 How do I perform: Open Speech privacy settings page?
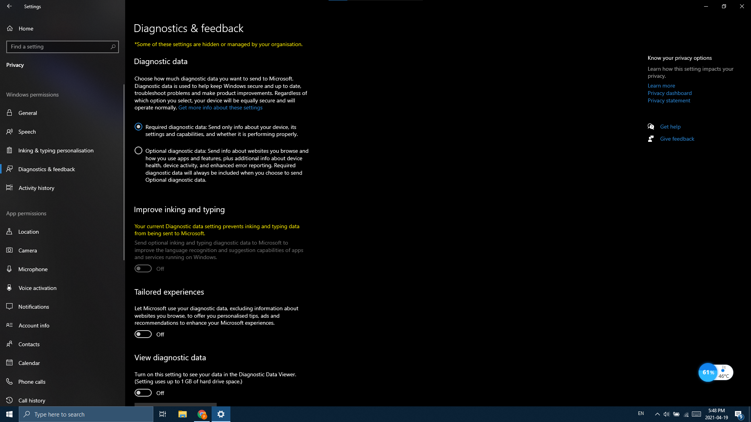point(27,132)
